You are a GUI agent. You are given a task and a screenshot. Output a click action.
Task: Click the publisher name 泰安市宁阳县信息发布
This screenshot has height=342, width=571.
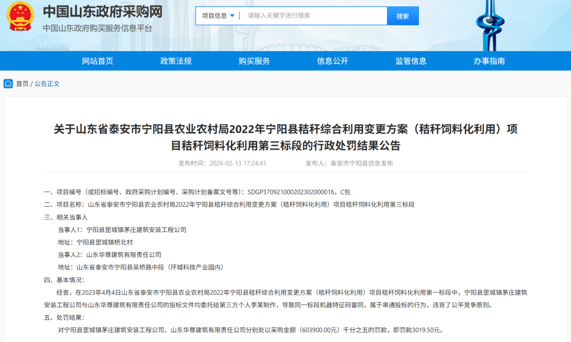(362, 163)
